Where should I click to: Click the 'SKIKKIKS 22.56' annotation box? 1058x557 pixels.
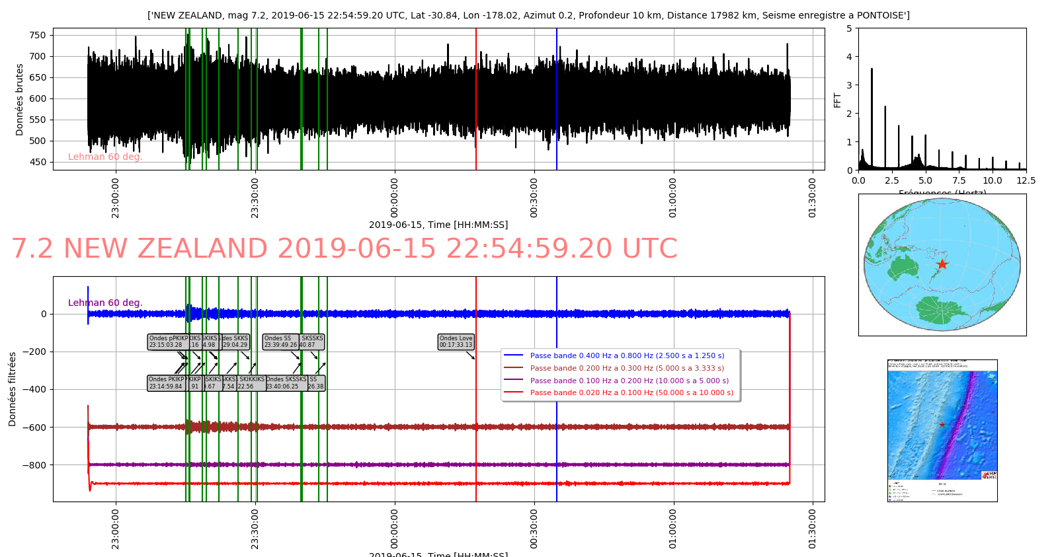(x=251, y=383)
